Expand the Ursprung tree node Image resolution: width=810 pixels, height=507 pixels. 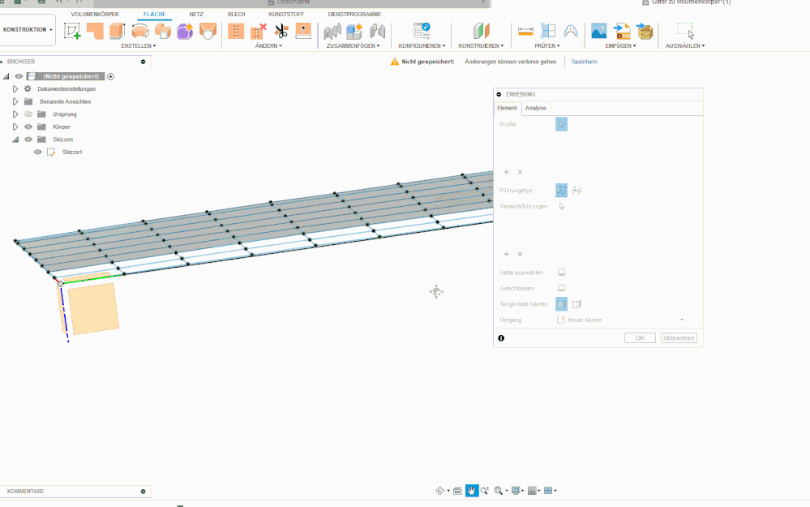pyautogui.click(x=15, y=114)
